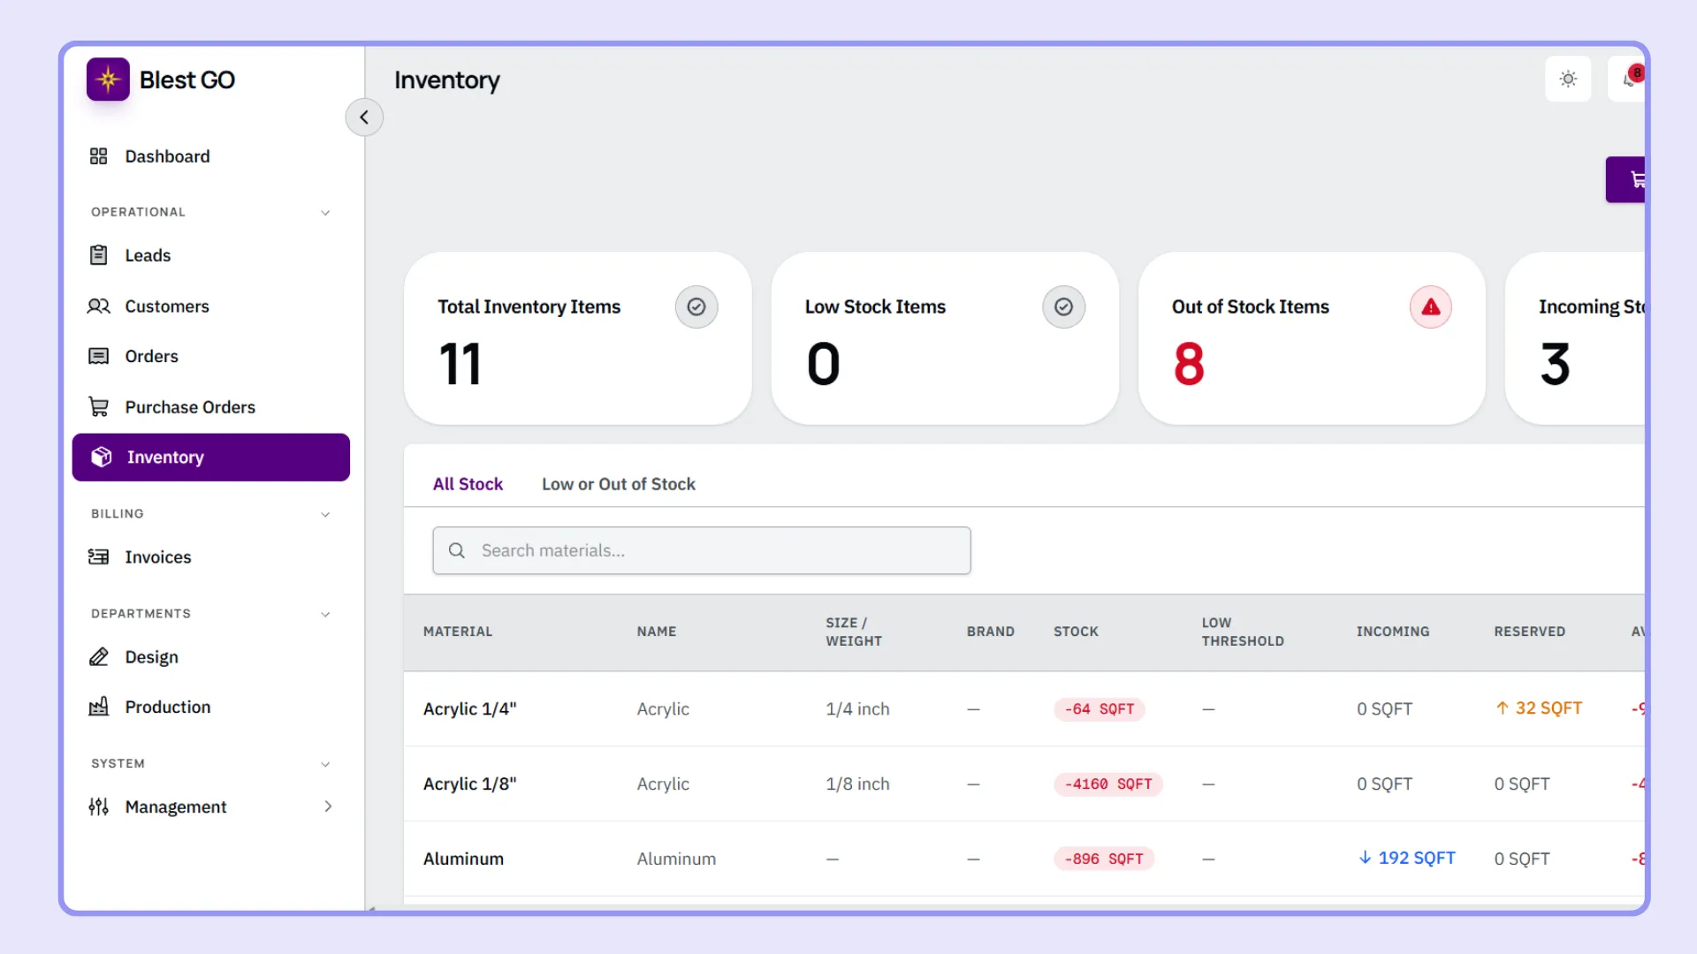1697x954 pixels.
Task: Click red warning icon on Out of Stock card
Action: click(1430, 307)
